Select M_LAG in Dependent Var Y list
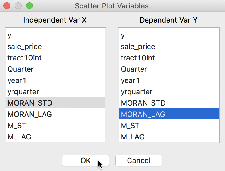 coord(169,137)
